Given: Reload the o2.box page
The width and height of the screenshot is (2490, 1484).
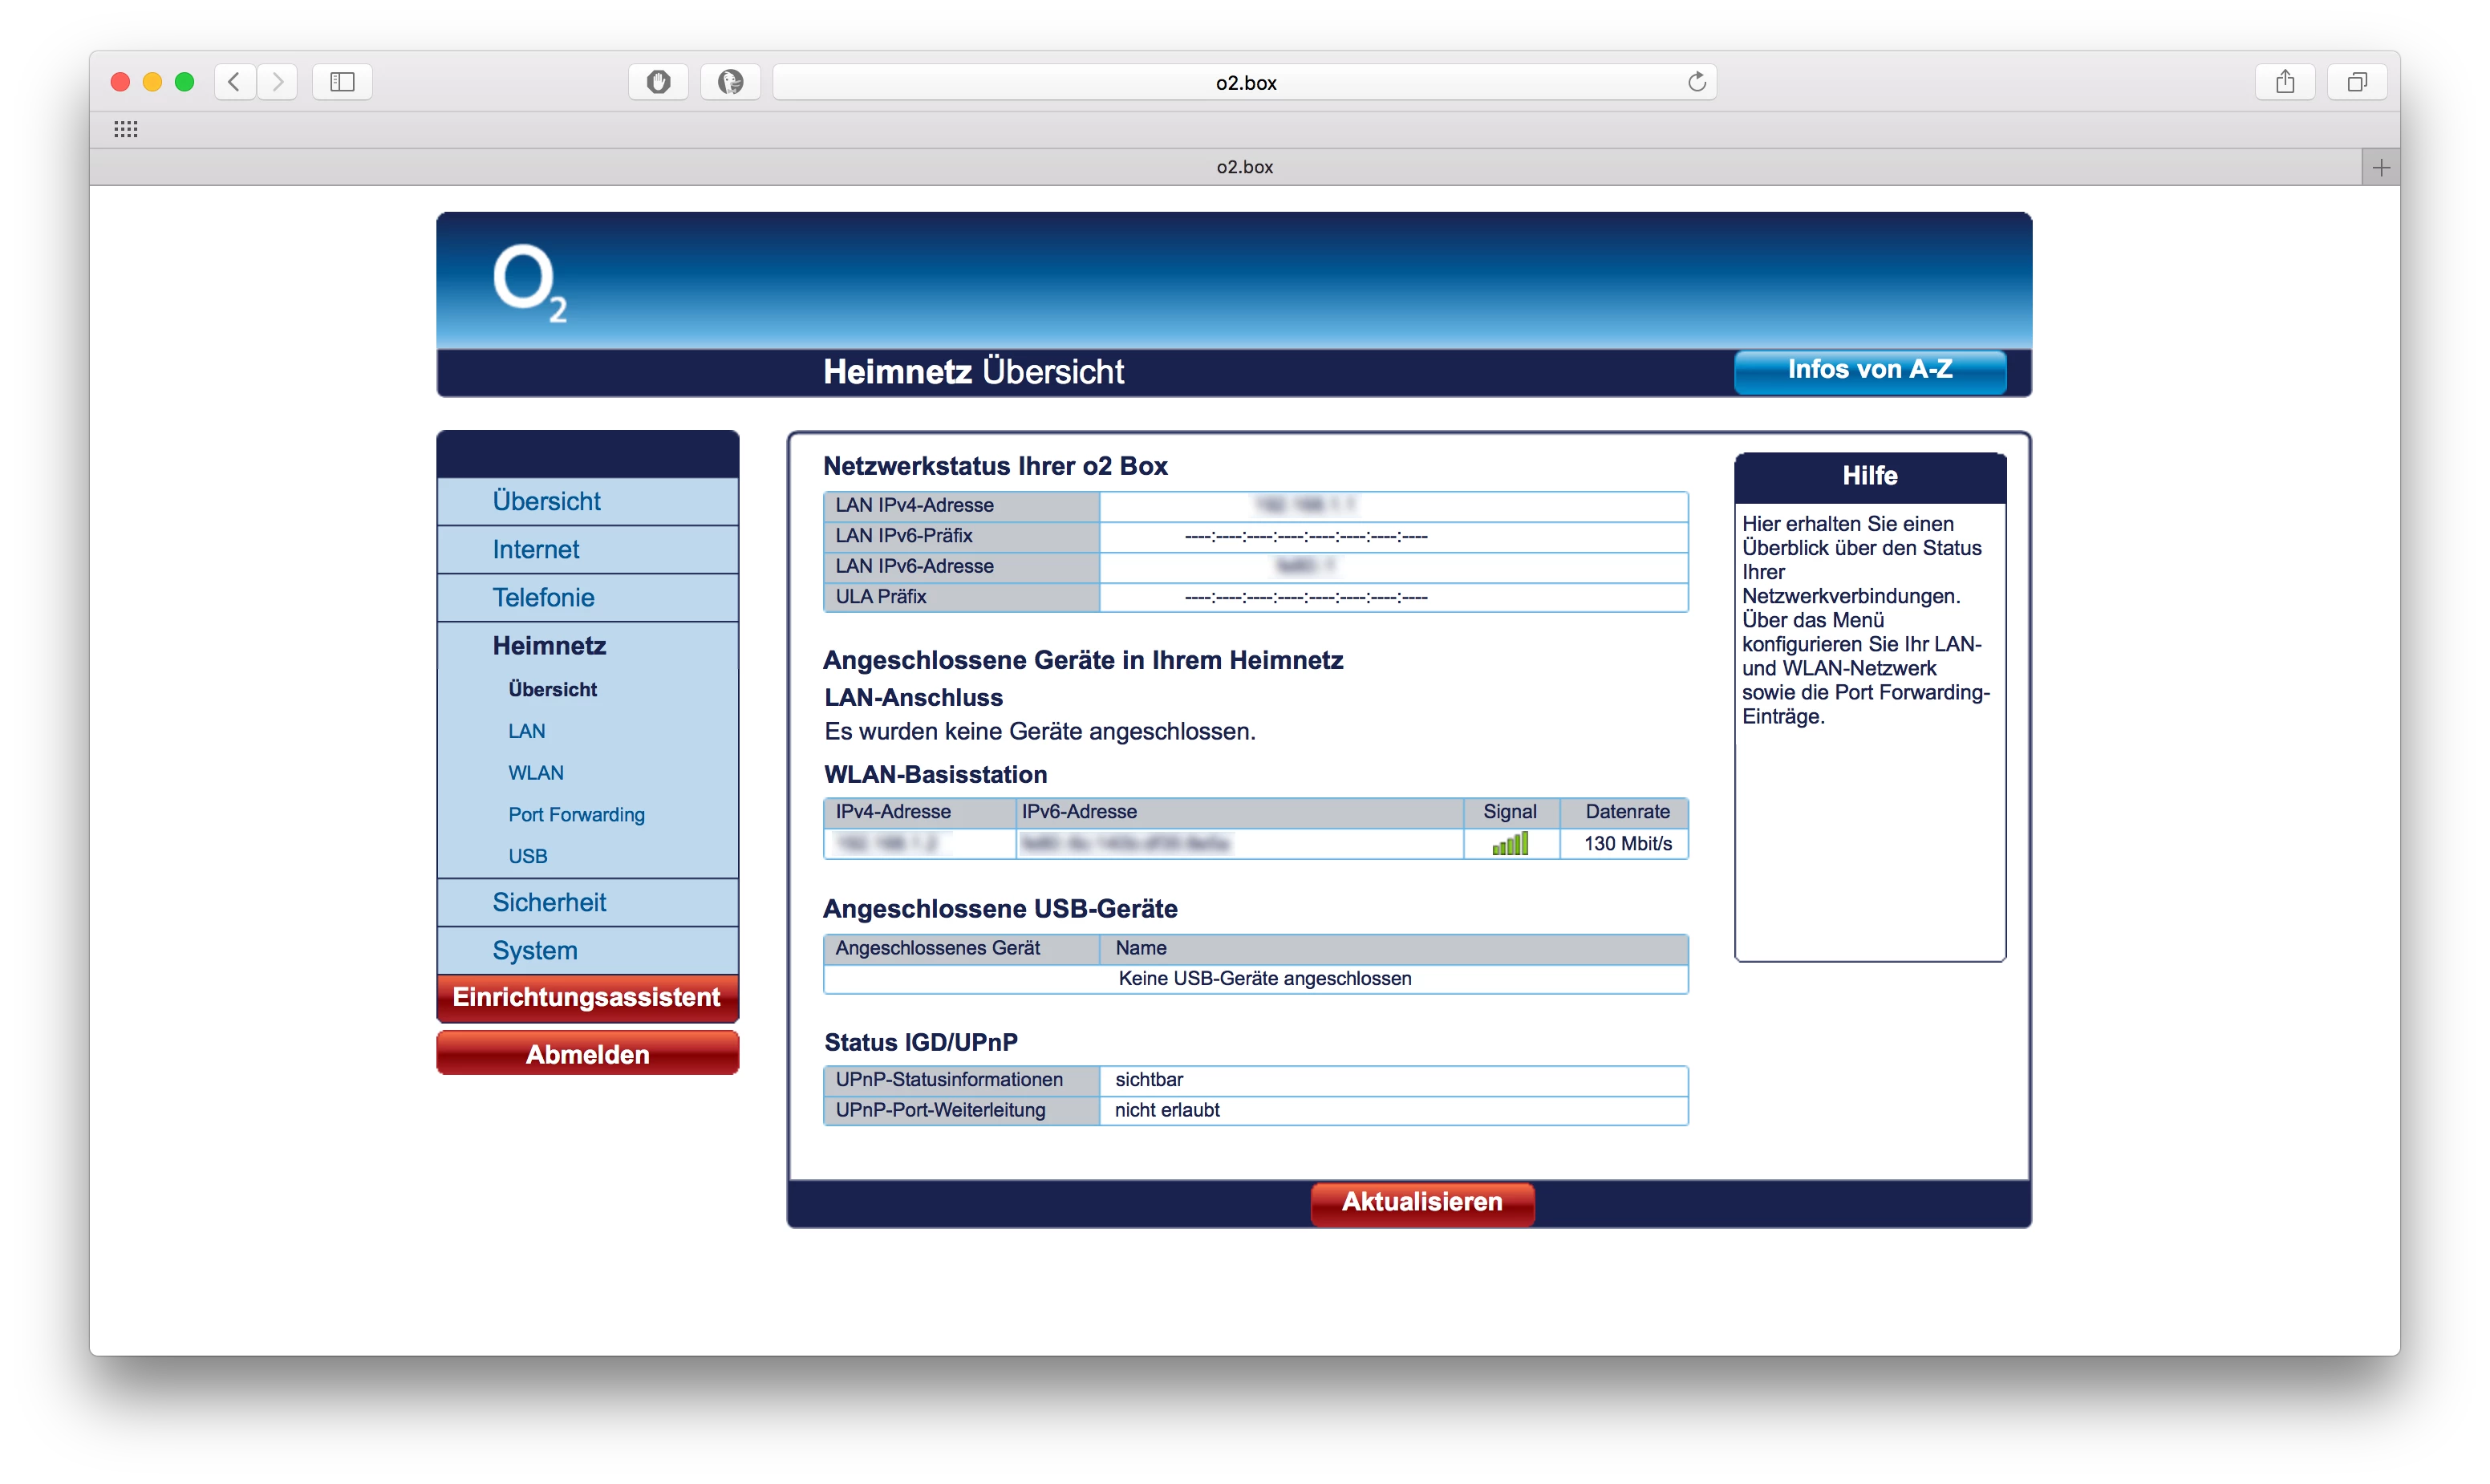Looking at the screenshot, I should pos(1697,82).
